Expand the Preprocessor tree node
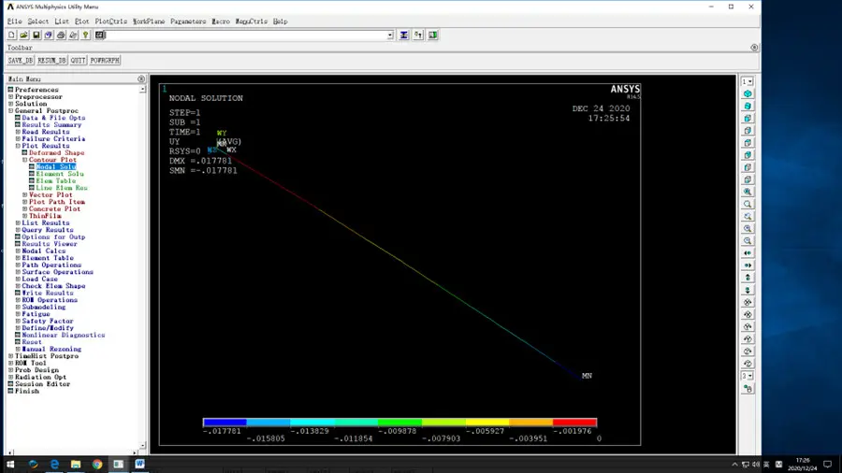 tap(10, 97)
